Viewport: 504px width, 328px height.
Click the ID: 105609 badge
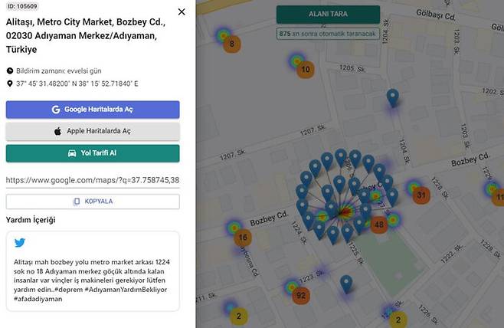22,6
